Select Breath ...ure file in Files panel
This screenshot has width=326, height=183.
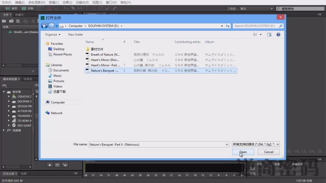[x=23, y=32]
